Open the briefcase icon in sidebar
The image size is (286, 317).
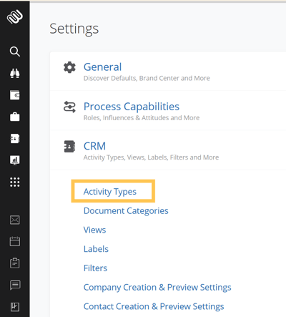click(x=15, y=117)
